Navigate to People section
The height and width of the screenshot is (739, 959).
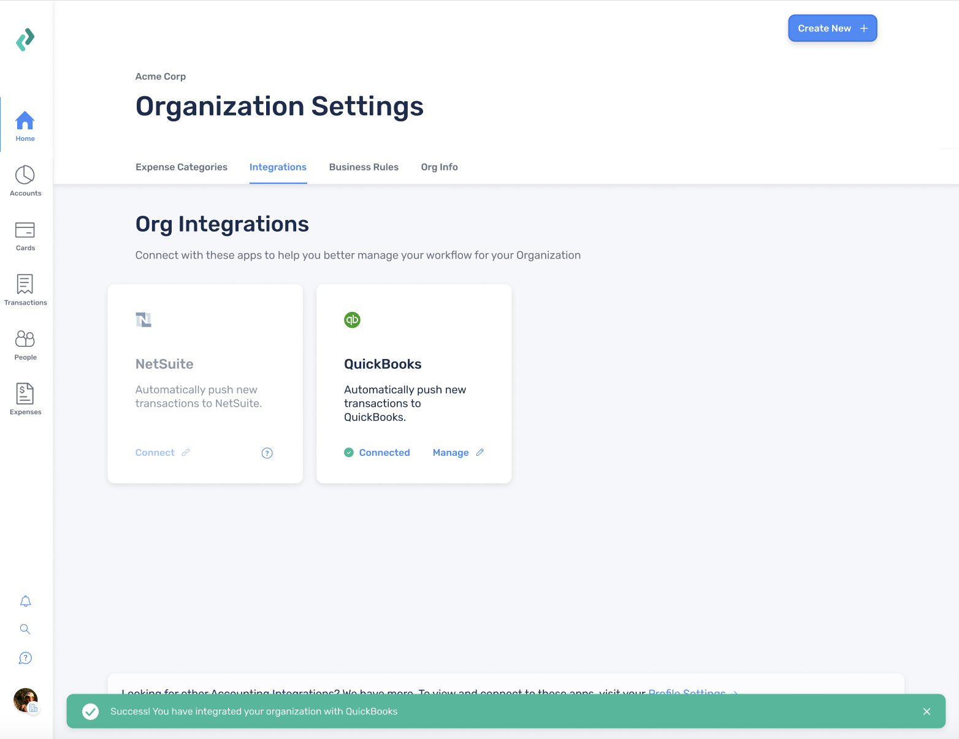(x=25, y=344)
